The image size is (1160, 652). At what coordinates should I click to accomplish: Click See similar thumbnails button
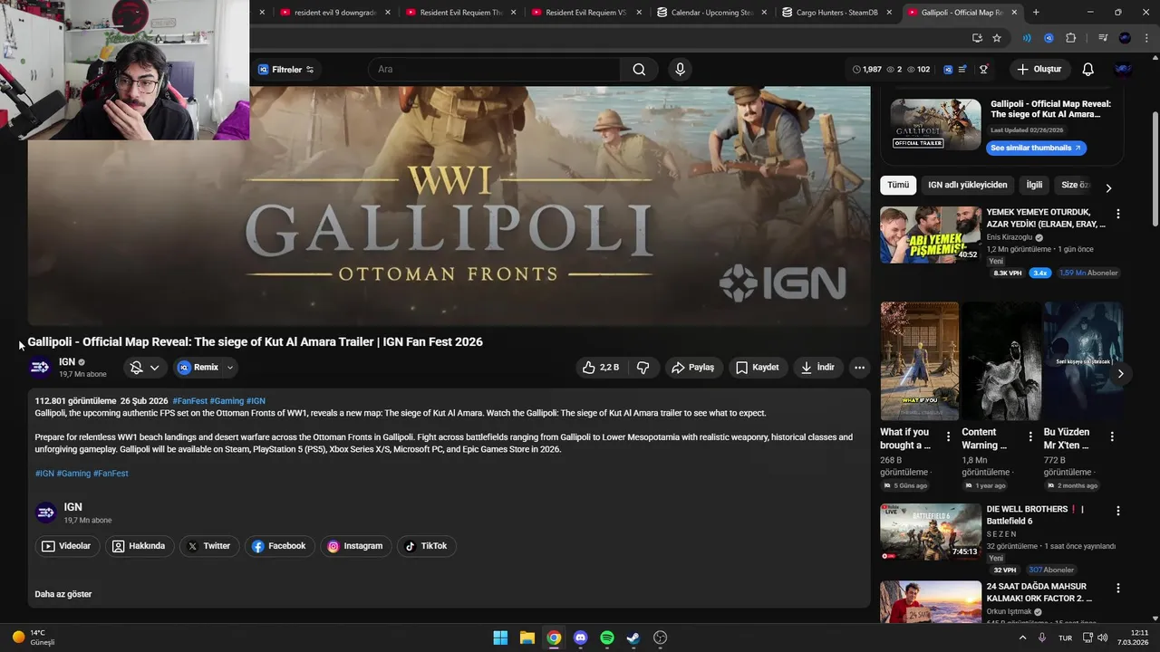(1036, 148)
